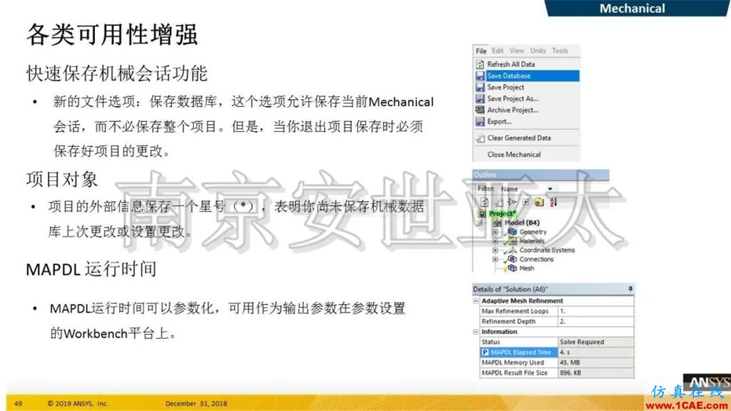The width and height of the screenshot is (731, 411).
Task: Expand the Connections branch
Action: tap(495, 259)
